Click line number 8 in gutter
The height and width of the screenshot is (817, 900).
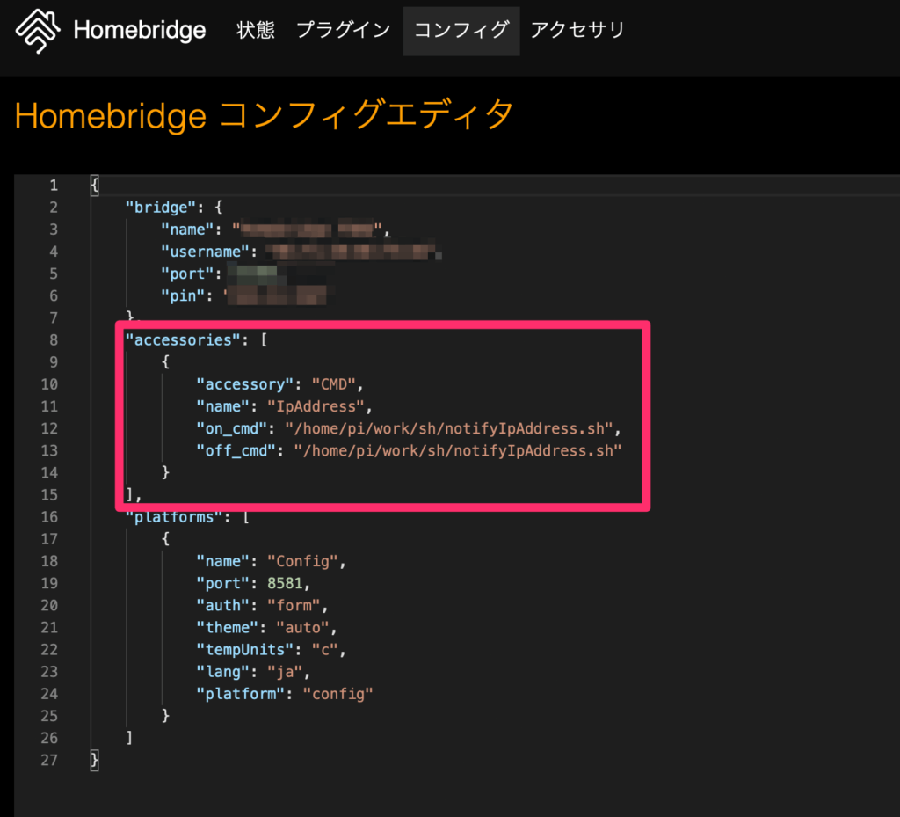[54, 339]
